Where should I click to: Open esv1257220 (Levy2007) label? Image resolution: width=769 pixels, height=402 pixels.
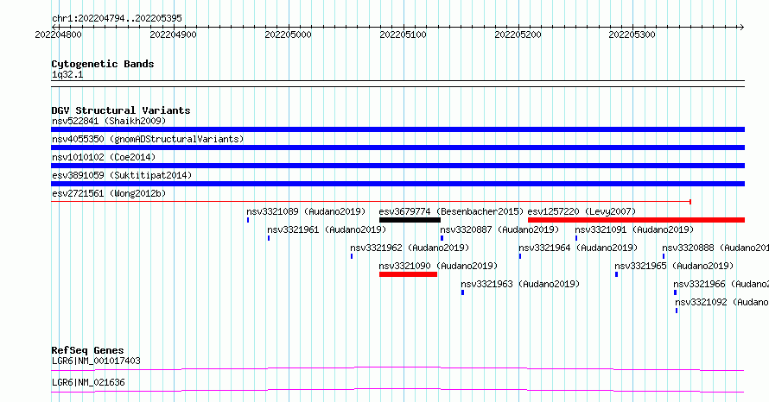click(582, 211)
